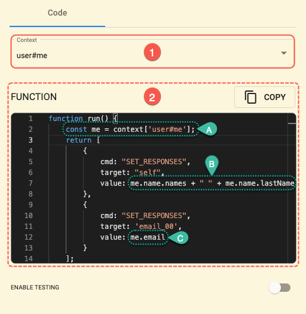Click the COPY button
306x314 pixels.
[x=264, y=97]
